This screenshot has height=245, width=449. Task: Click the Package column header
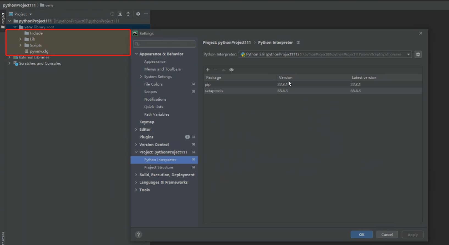(240, 77)
